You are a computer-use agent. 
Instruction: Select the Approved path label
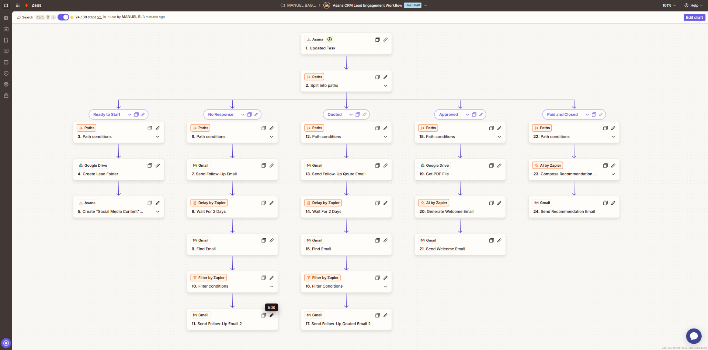pos(448,115)
